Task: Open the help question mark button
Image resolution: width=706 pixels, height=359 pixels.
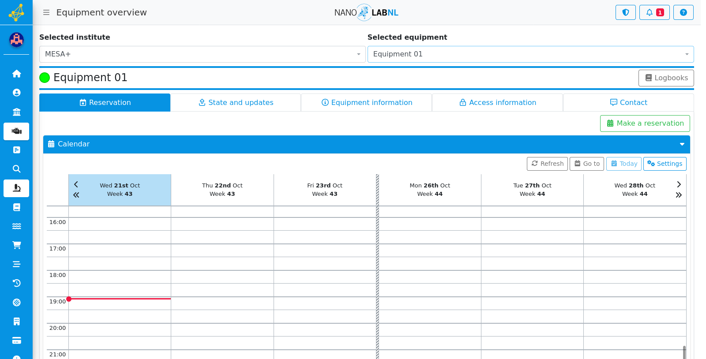Action: pos(683,12)
